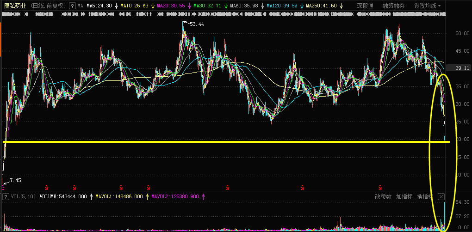This screenshot has width=472, height=232.
Task: Click the 加指标 button
Action: tap(404, 196)
